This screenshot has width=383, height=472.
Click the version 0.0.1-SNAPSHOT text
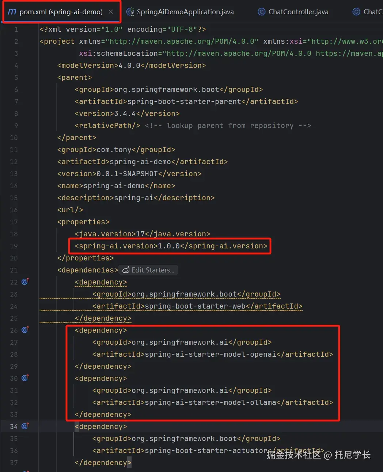tap(127, 174)
